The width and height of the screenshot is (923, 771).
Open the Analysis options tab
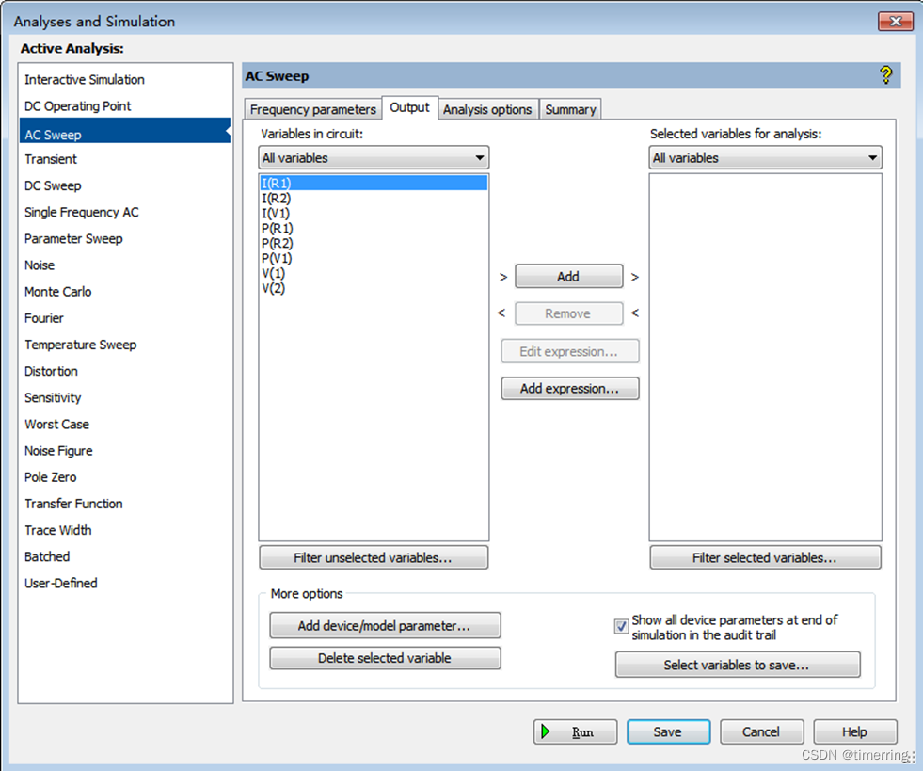coord(487,109)
